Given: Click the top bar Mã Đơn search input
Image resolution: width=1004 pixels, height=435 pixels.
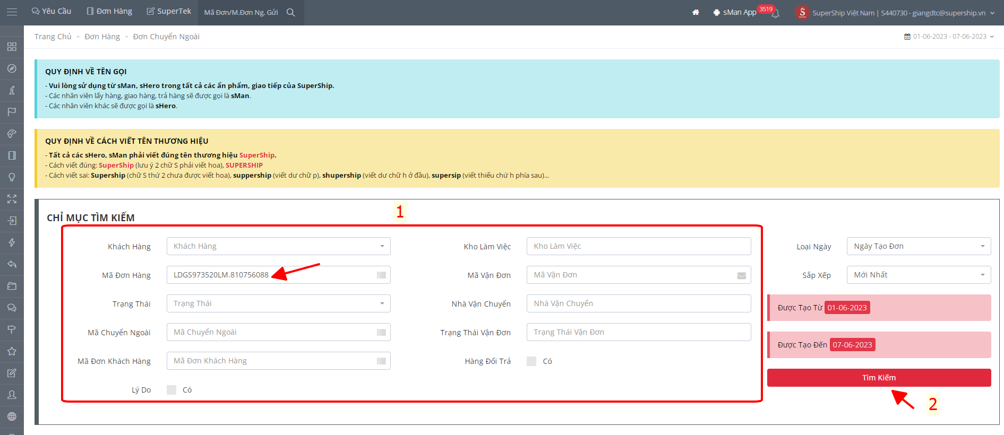Looking at the screenshot, I should coord(241,12).
